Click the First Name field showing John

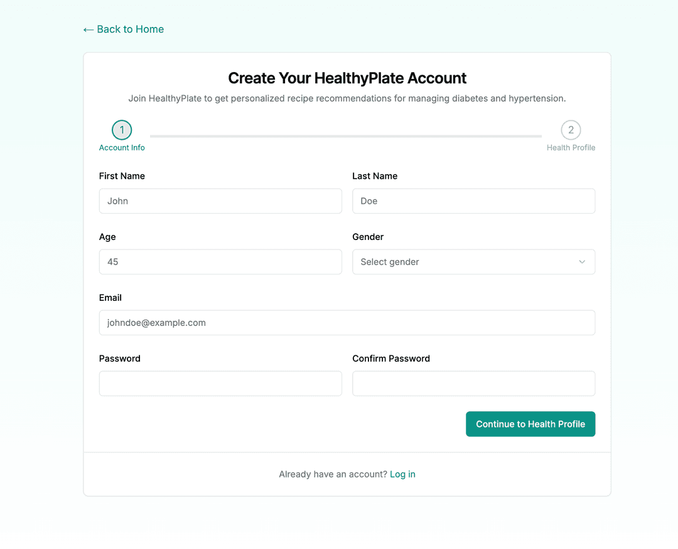[220, 201]
